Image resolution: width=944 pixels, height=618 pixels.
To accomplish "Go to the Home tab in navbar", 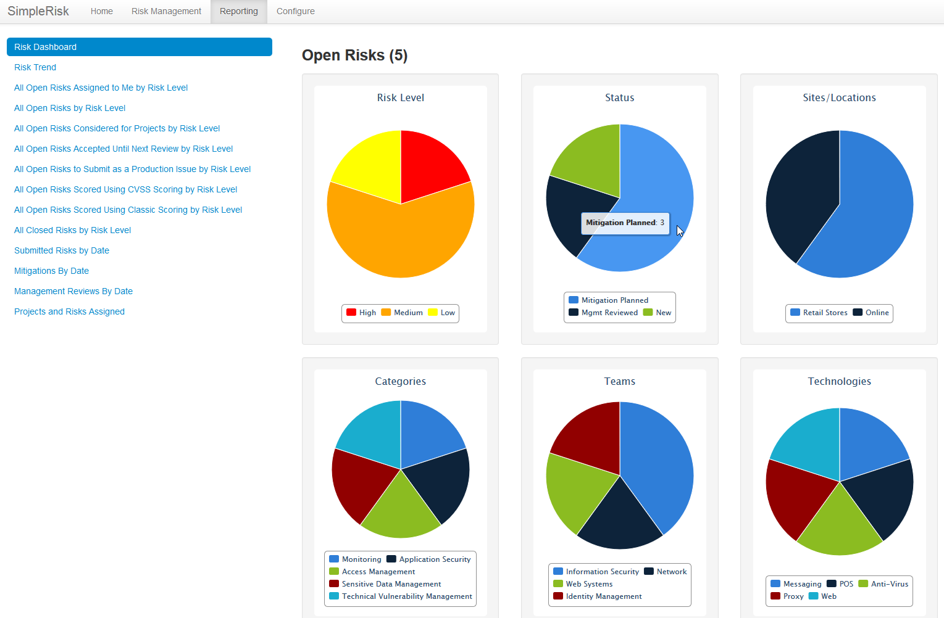I will (x=102, y=11).
